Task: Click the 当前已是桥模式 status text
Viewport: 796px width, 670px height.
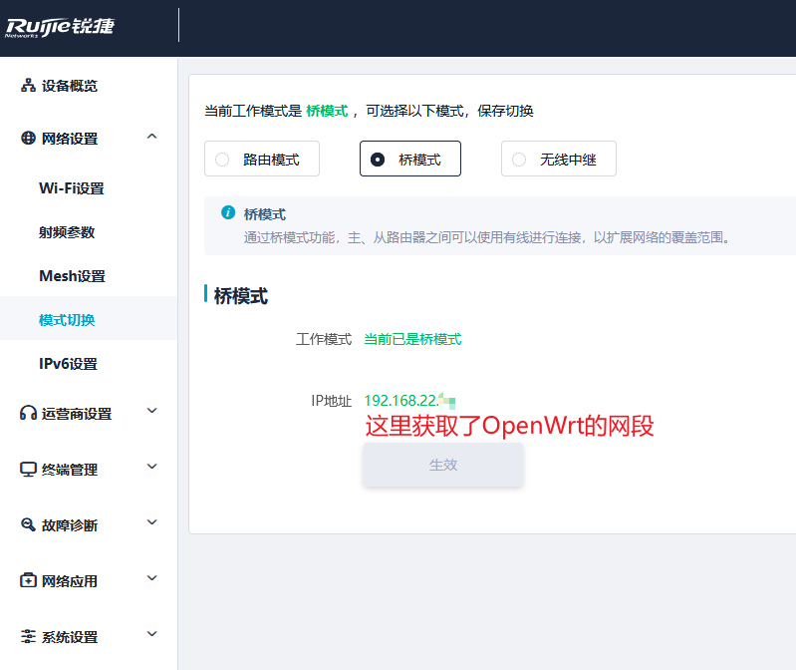Action: [412, 339]
